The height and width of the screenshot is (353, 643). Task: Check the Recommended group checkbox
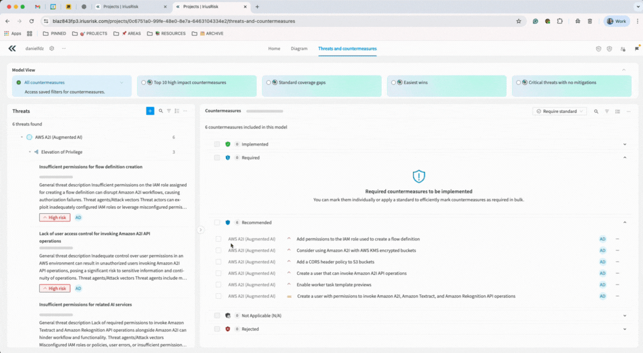(x=217, y=222)
